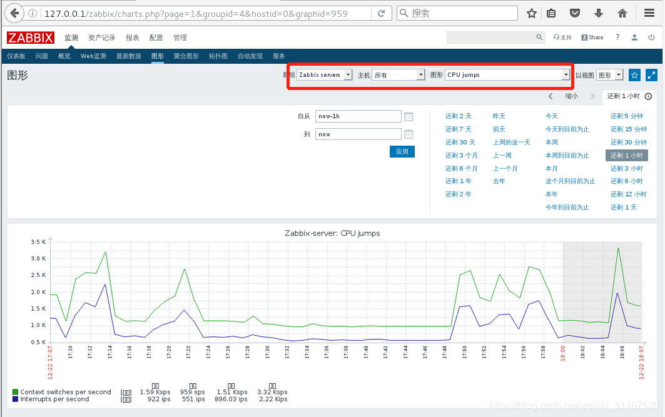Shift time period backward with left chevron
665x417 pixels.
pyautogui.click(x=551, y=96)
